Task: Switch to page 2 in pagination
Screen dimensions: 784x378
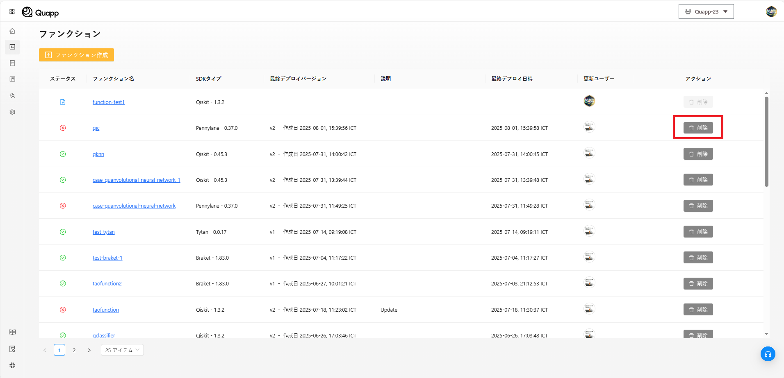Action: point(74,350)
